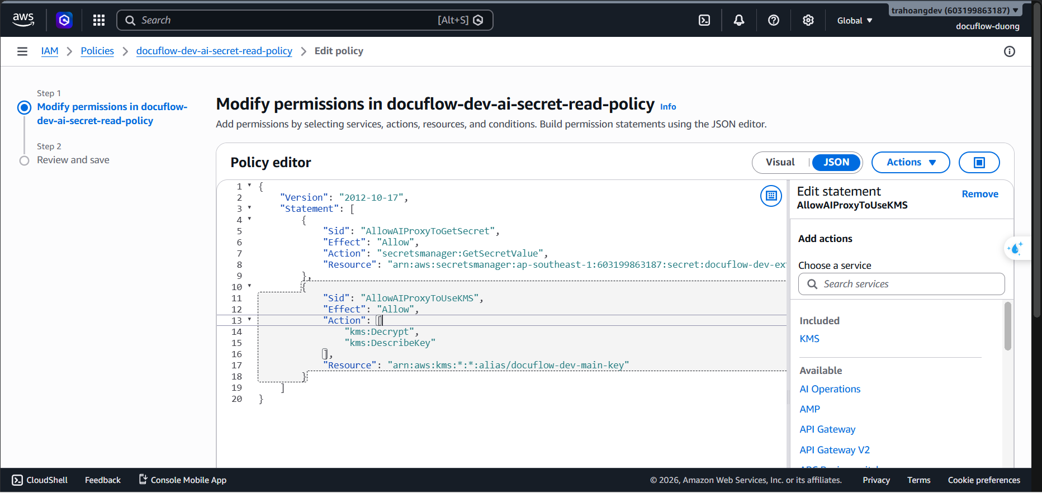Viewport: 1042px width, 493px height.
Task: Click the search magnifier icon in top bar
Action: [x=130, y=21]
